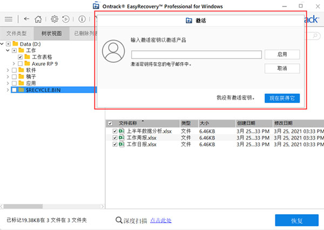Select the 上半年数据分析.xlsx file name

click(149, 131)
